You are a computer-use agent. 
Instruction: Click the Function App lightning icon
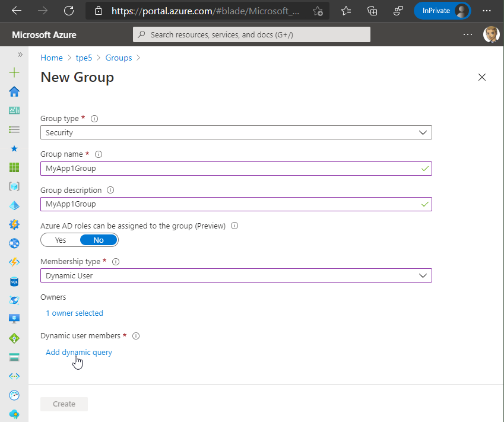14,262
